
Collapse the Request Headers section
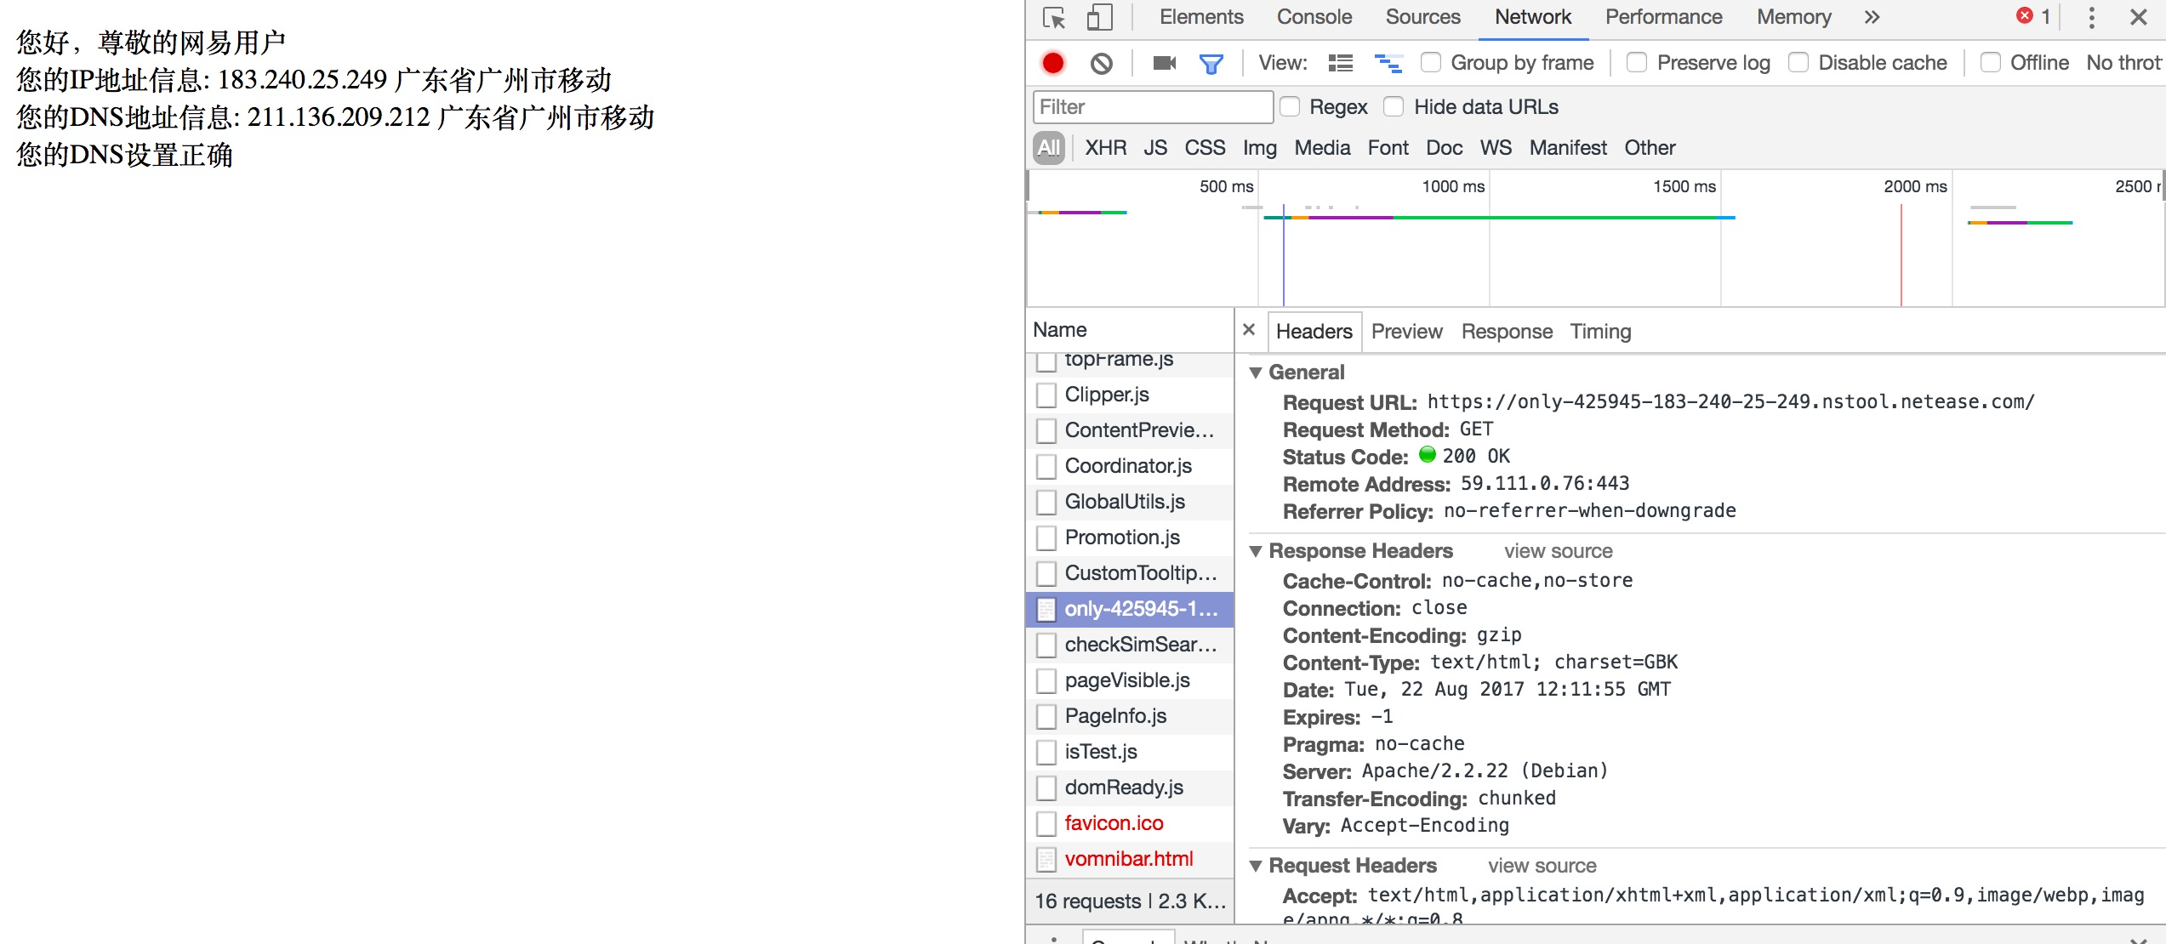tap(1255, 866)
